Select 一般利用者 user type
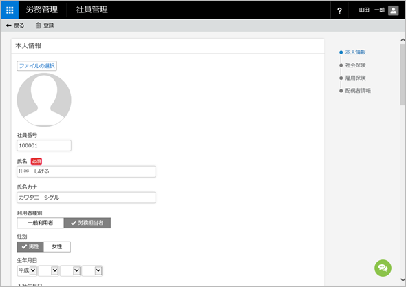The height and width of the screenshot is (287, 406). pos(41,223)
